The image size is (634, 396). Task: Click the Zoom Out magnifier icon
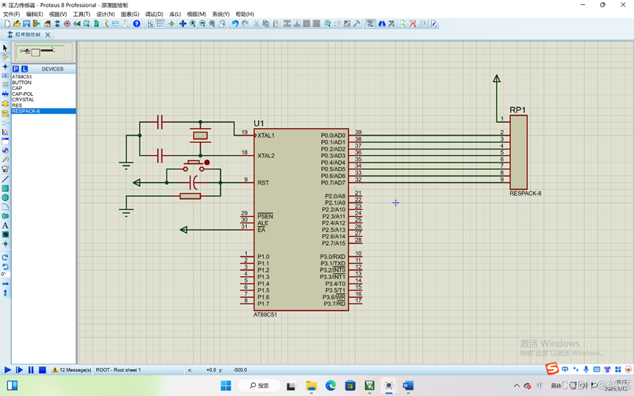click(202, 24)
